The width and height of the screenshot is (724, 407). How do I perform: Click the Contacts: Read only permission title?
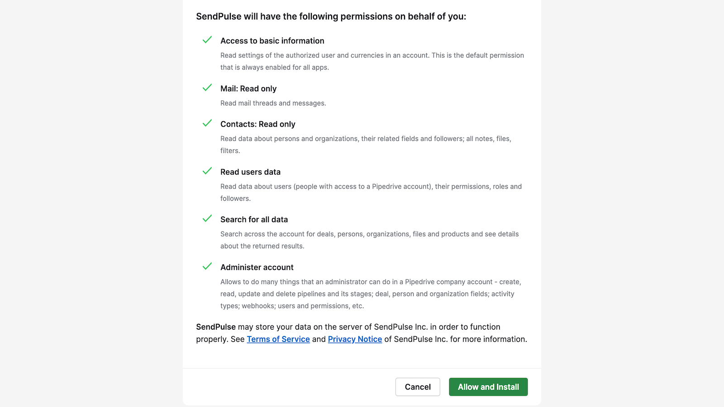pos(258,124)
